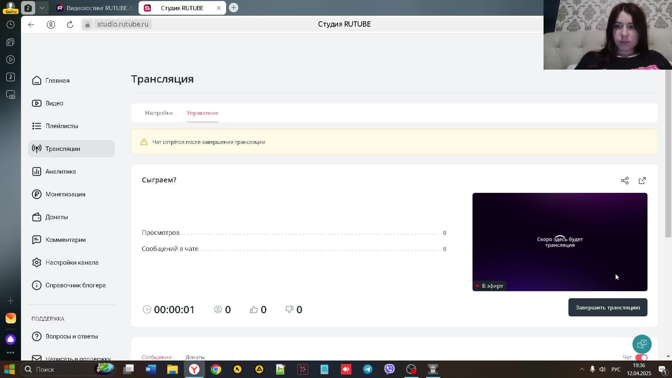Switch to the Донаты chat tab
Viewport: 672px width, 378px height.
(195, 357)
